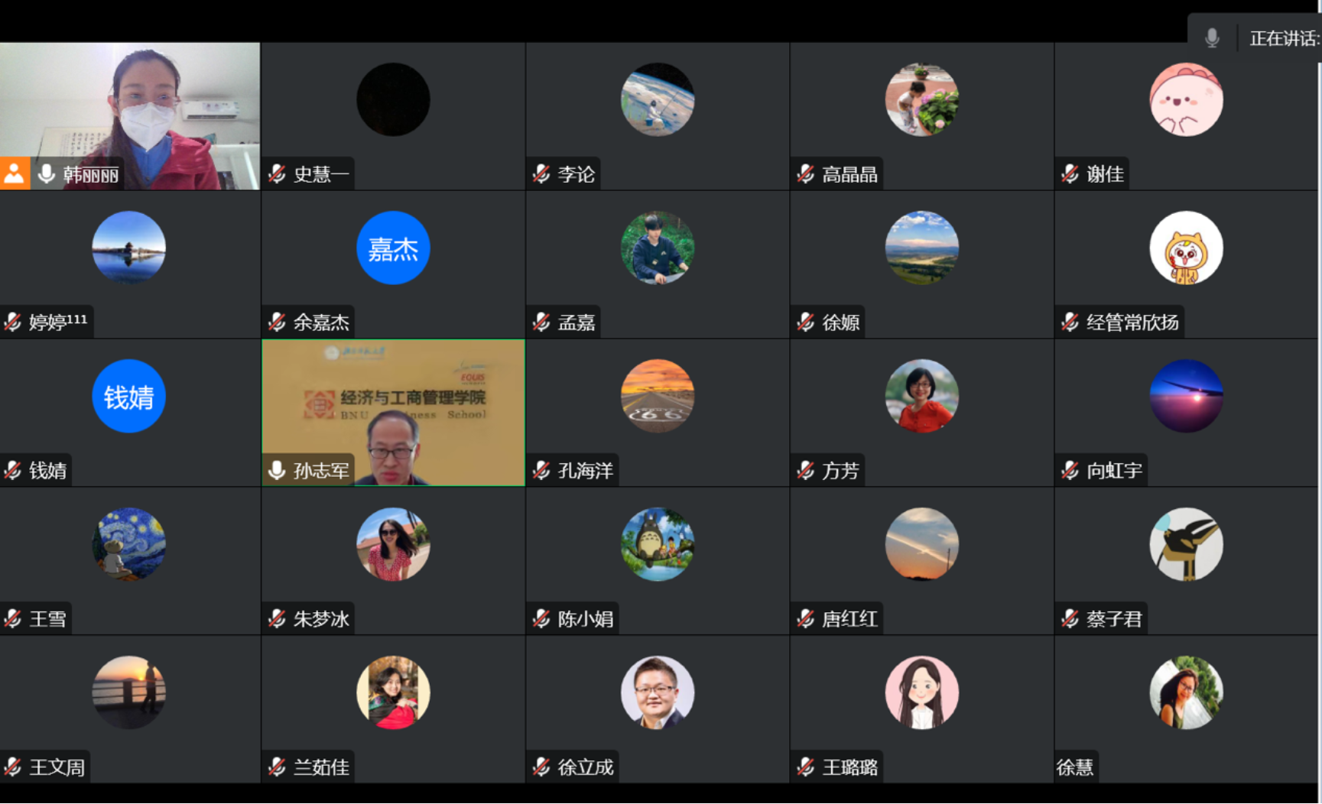The height and width of the screenshot is (804, 1322).
Task: Click the muted mic icon beside 史慧一
Action: (x=277, y=174)
